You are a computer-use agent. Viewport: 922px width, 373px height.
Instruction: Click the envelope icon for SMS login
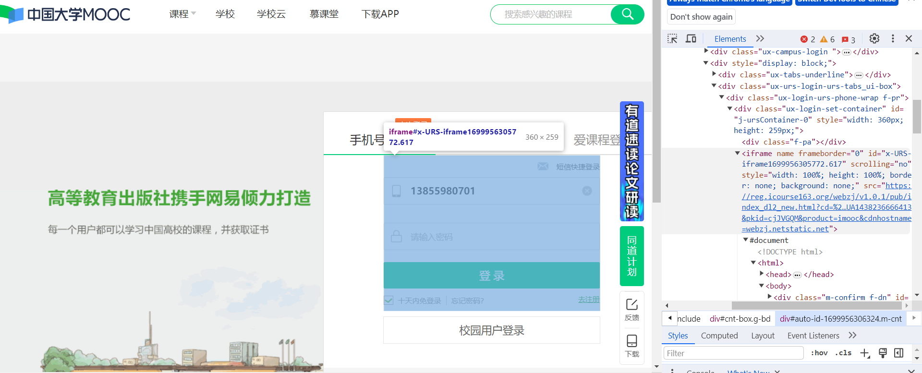(x=543, y=167)
